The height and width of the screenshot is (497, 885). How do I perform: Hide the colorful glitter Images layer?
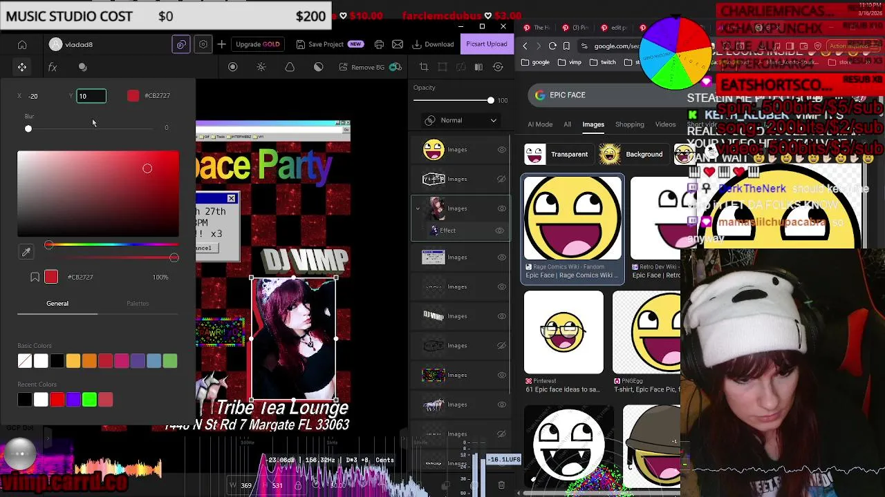(502, 375)
